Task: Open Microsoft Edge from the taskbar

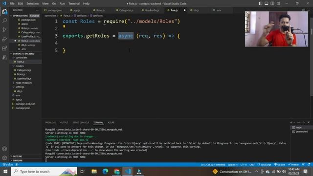Action: (x=105, y=172)
